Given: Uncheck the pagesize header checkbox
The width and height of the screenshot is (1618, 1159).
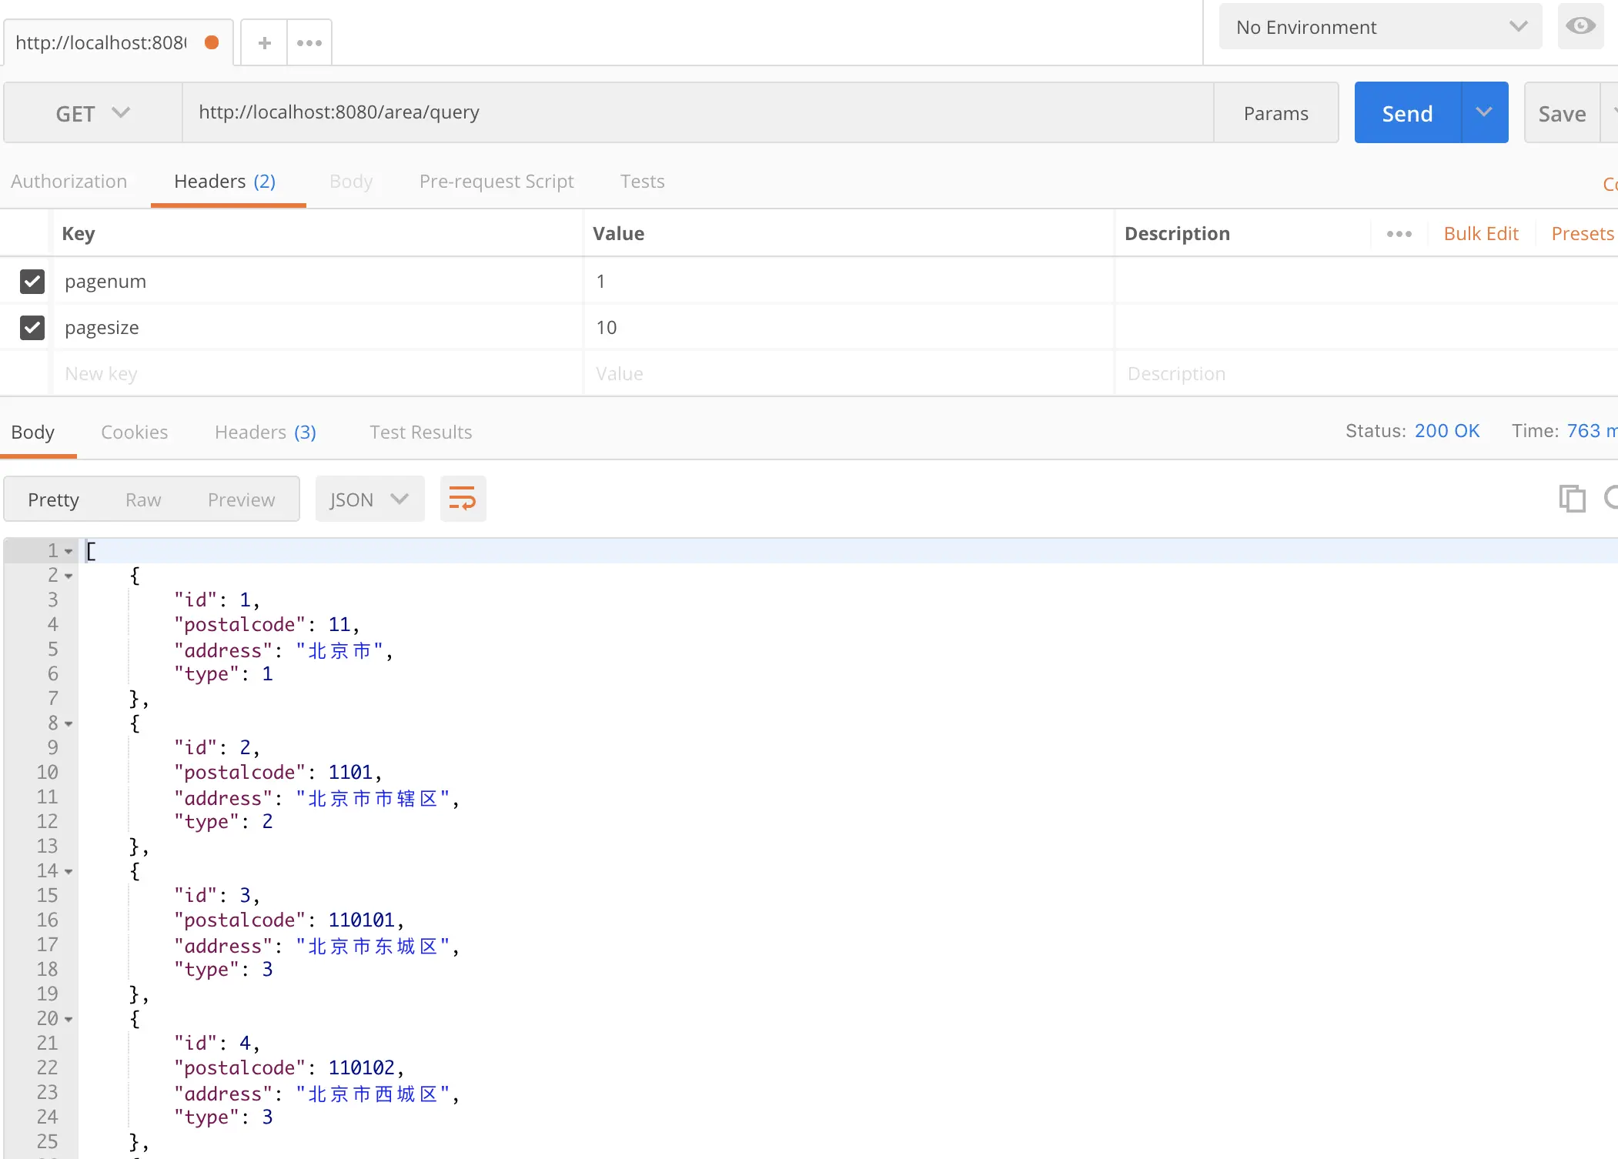Looking at the screenshot, I should pos(32,328).
